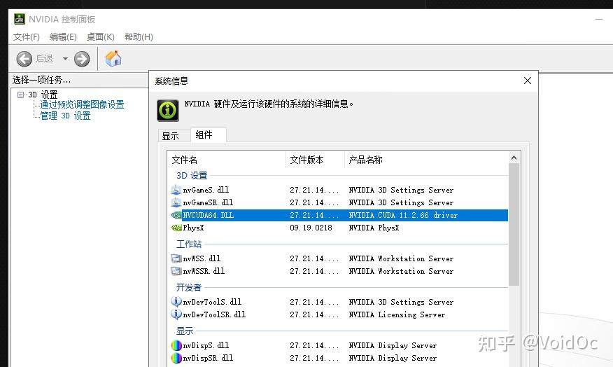Click the scrollbar up arrow
Viewport: 613px width, 367px height.
tap(514, 158)
